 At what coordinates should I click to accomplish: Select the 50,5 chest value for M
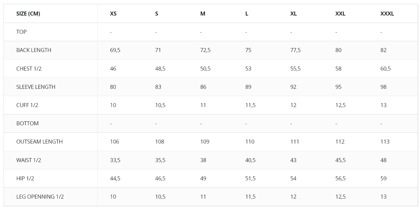pyautogui.click(x=205, y=69)
